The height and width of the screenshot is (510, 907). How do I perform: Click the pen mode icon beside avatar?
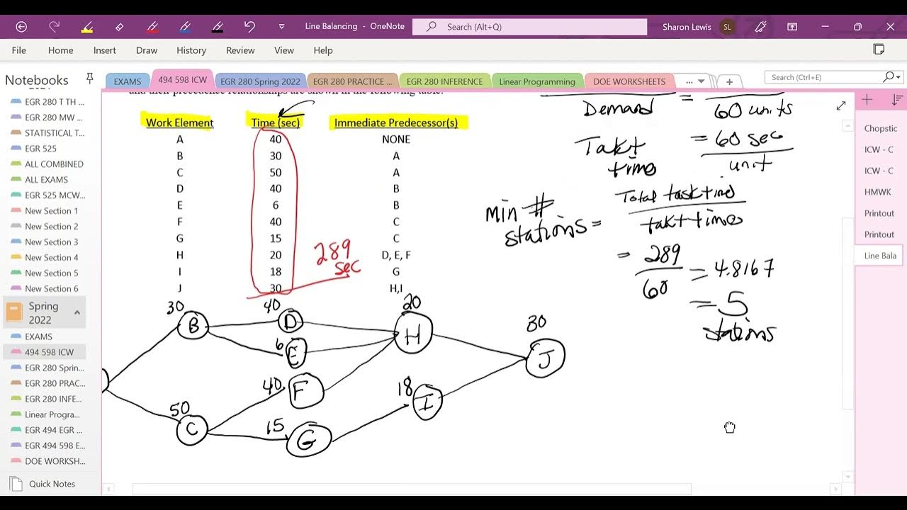761,27
